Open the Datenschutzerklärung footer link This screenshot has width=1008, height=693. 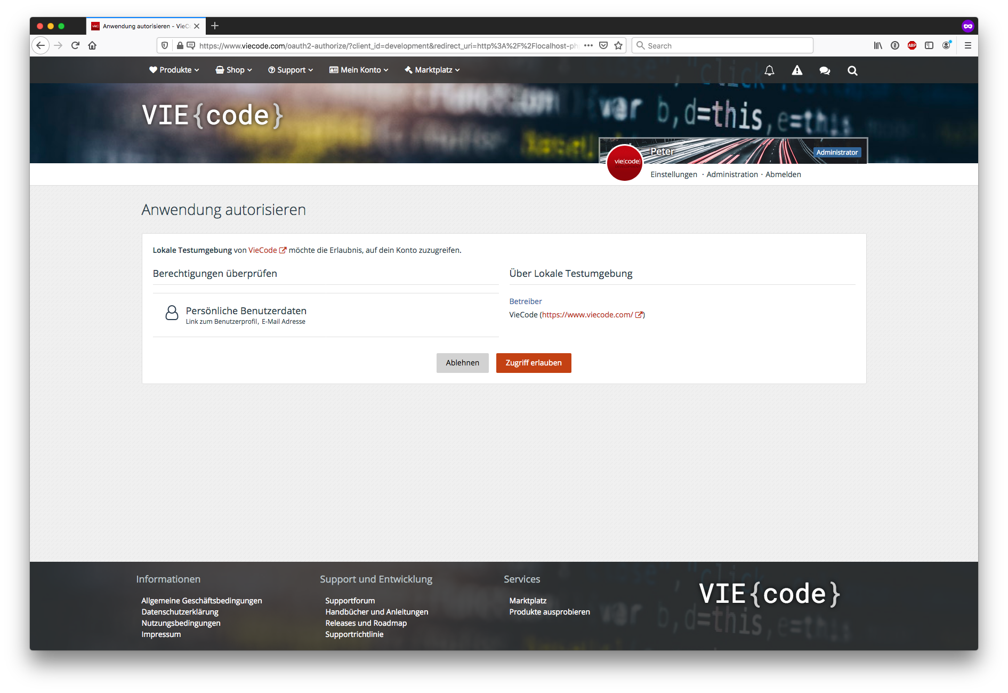click(x=180, y=612)
